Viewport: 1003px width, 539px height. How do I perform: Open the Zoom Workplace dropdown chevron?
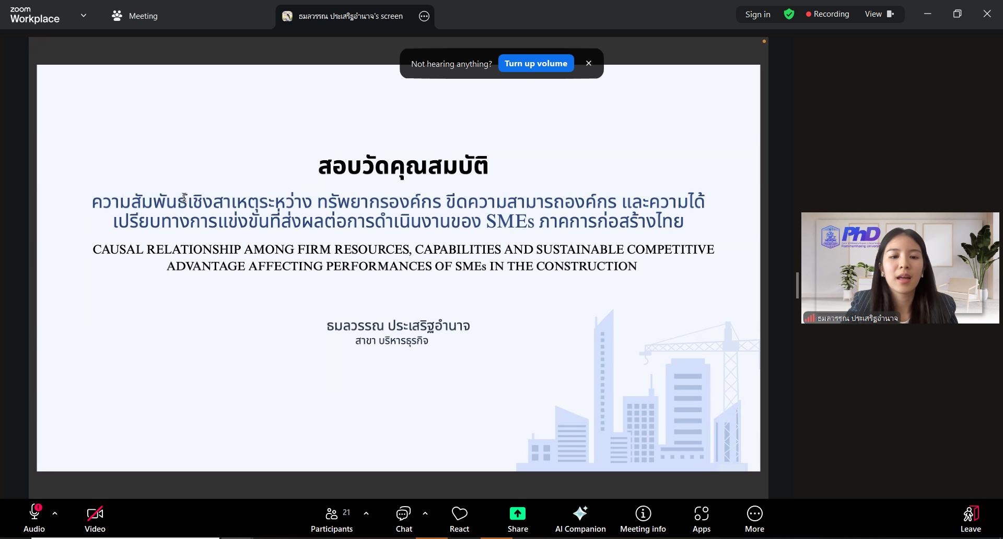tap(84, 16)
